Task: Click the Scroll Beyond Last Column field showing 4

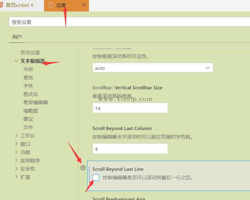Action: point(130,149)
